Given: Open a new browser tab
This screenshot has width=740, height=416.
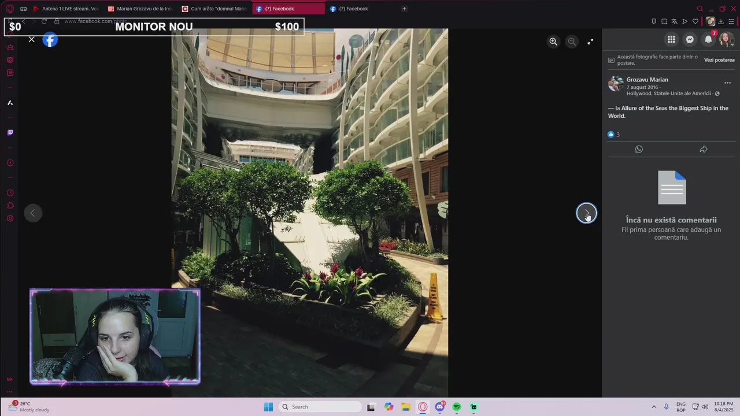Looking at the screenshot, I should click(x=404, y=9).
